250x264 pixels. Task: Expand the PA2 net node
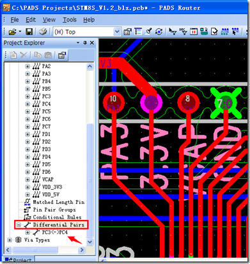pos(27,66)
